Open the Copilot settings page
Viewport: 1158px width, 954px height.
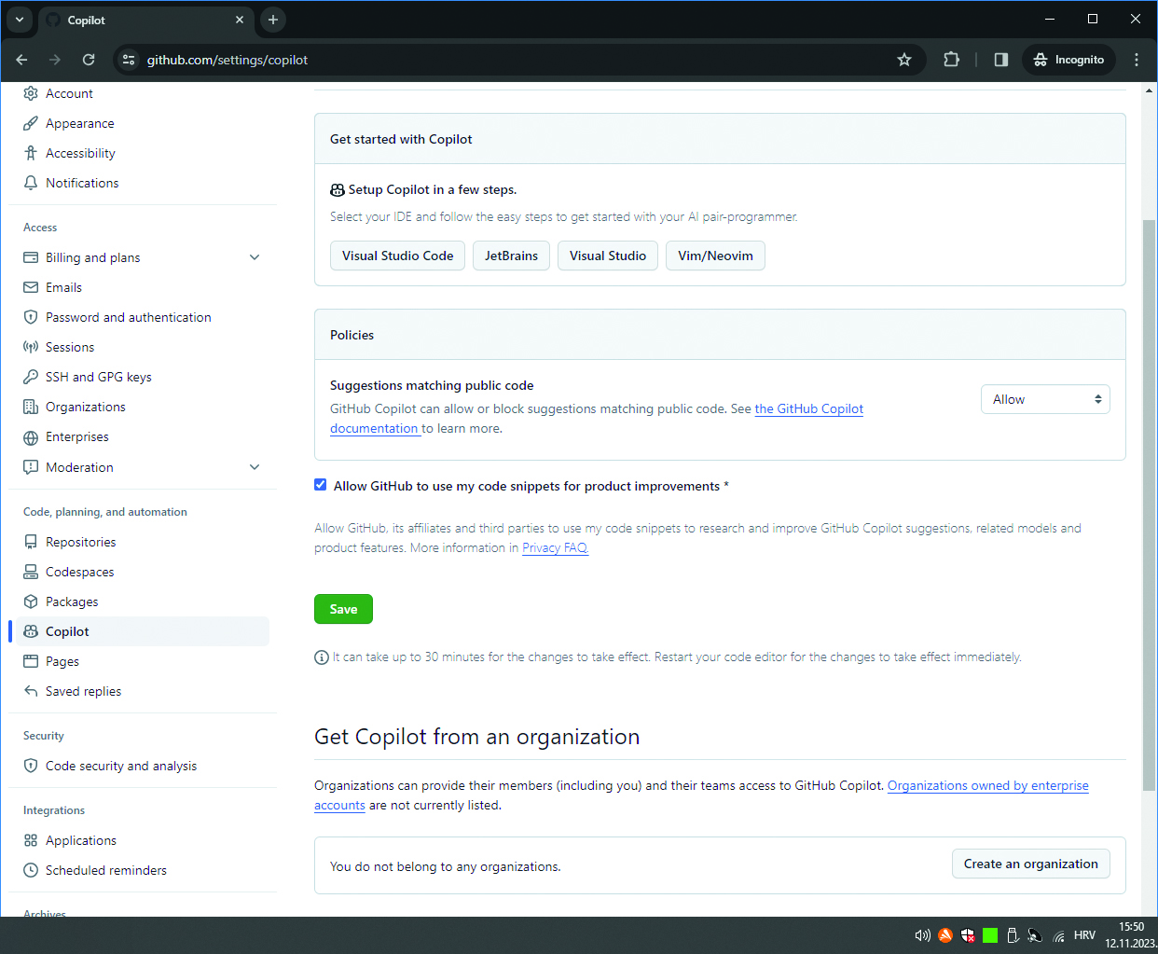pos(143,631)
